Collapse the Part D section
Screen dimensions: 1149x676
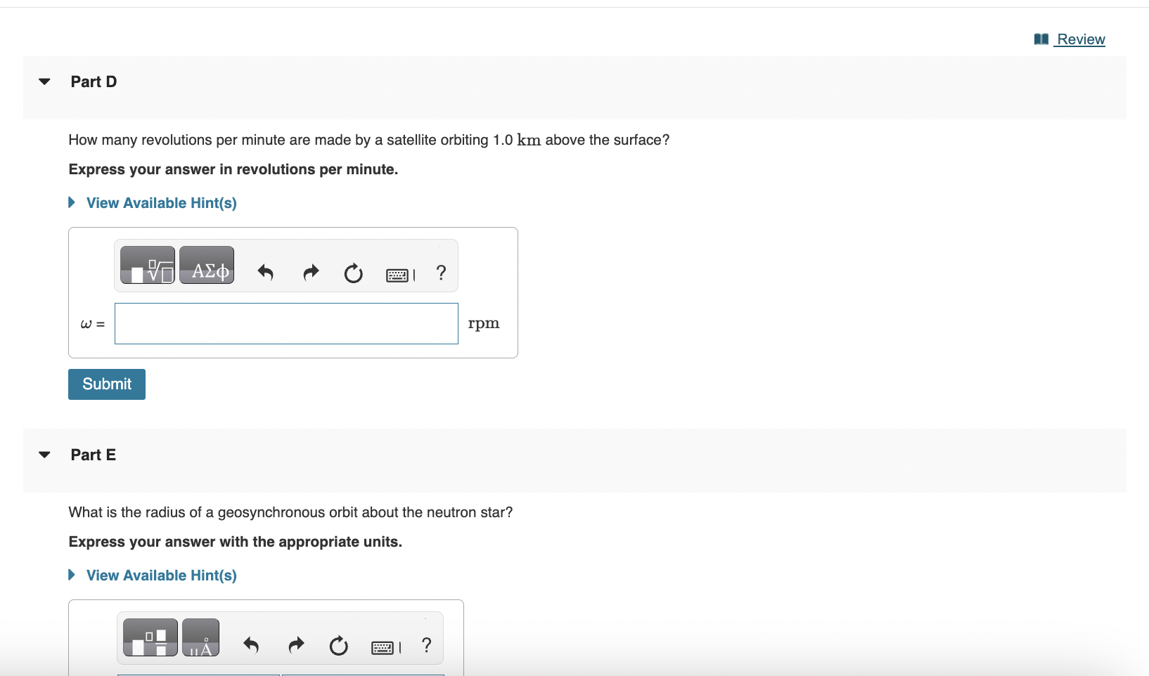coord(45,82)
